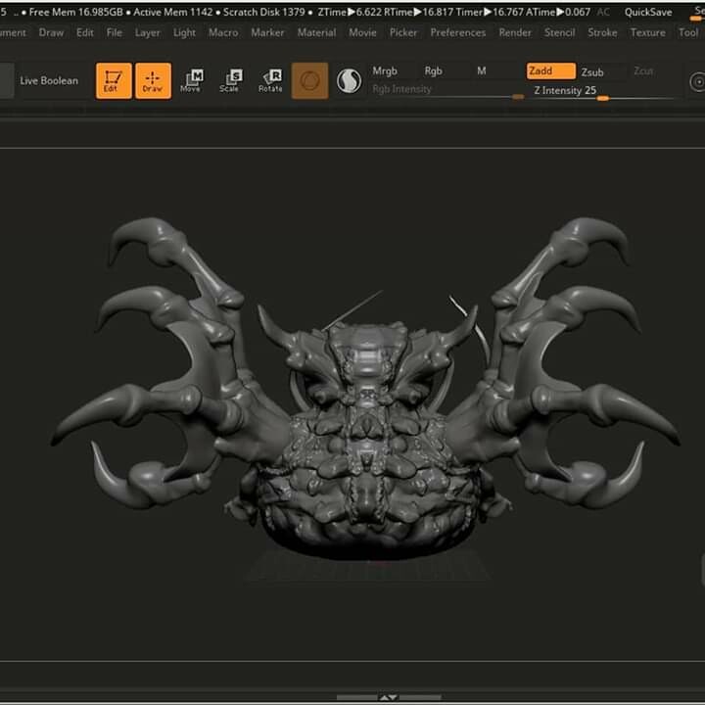Expand the bottom tray arrows
Screen dimensions: 705x705
(x=389, y=697)
